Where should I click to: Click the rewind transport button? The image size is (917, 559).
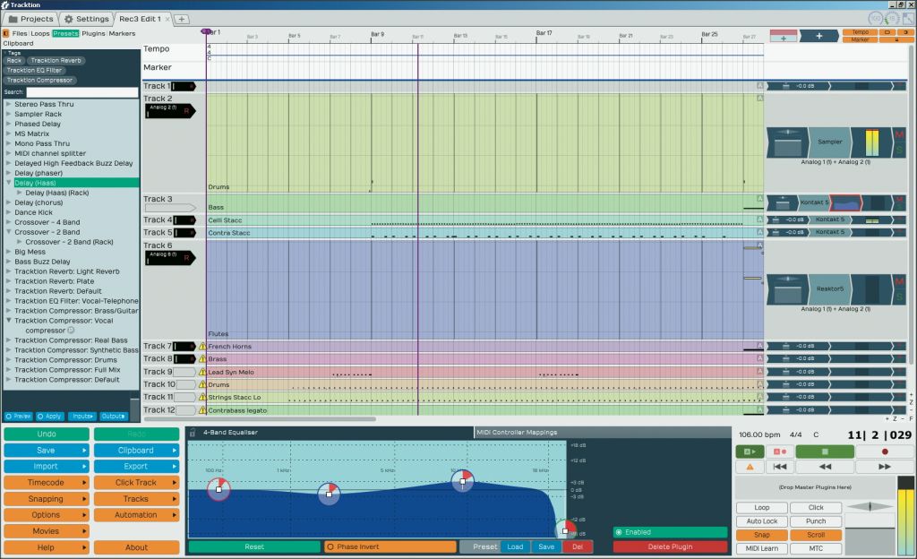825,467
